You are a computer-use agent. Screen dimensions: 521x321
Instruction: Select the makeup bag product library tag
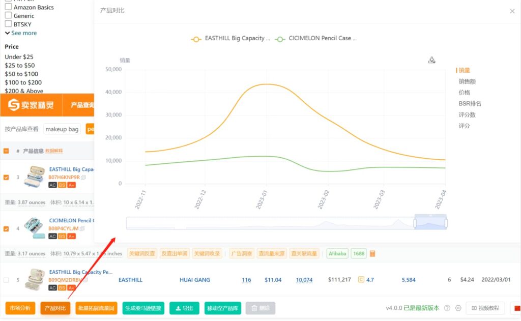pos(62,129)
